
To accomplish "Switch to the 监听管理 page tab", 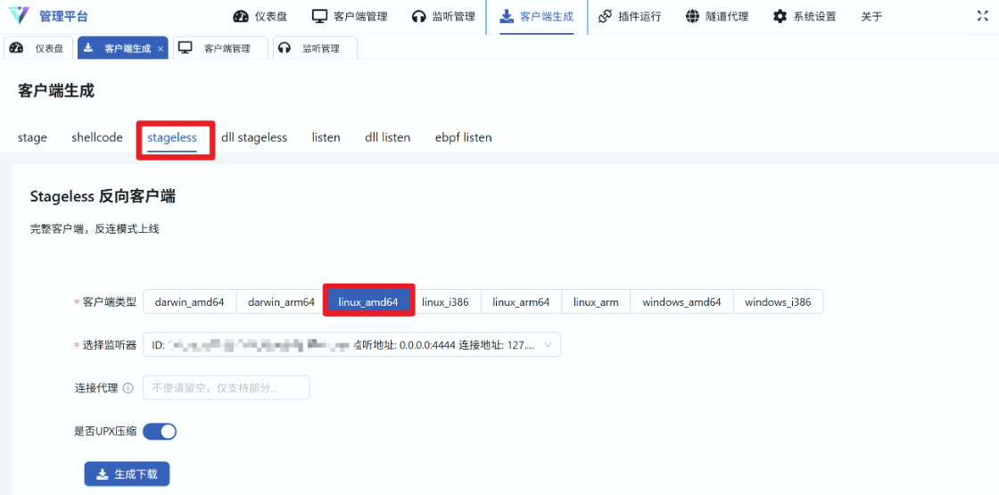I will pyautogui.click(x=316, y=48).
